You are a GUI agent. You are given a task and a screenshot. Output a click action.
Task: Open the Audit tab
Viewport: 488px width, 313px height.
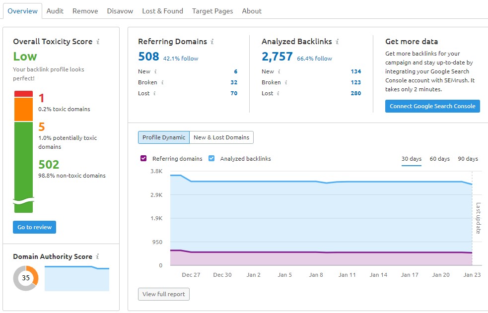click(55, 10)
